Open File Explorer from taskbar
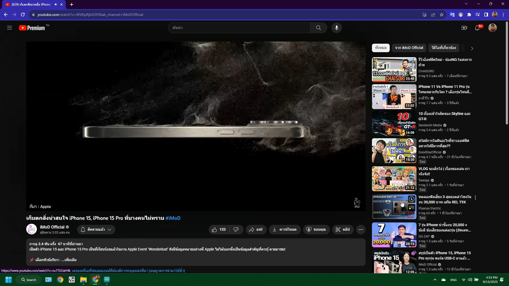This screenshot has height=286, width=509. tap(84, 280)
